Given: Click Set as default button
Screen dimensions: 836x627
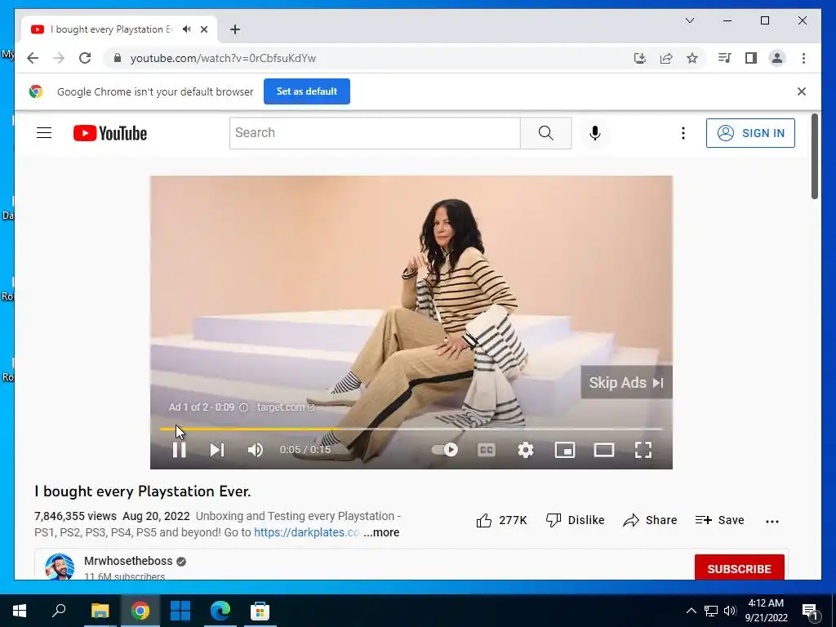Looking at the screenshot, I should coord(307,91).
